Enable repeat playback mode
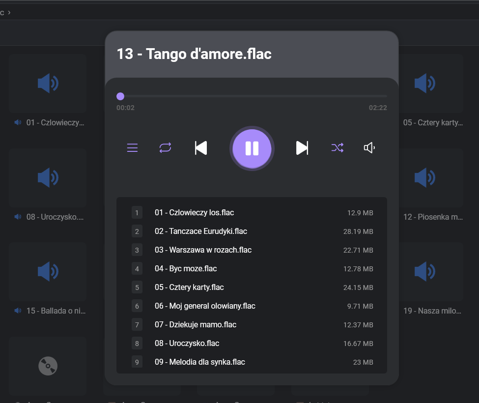Screen dimensions: 479x403 pos(165,147)
